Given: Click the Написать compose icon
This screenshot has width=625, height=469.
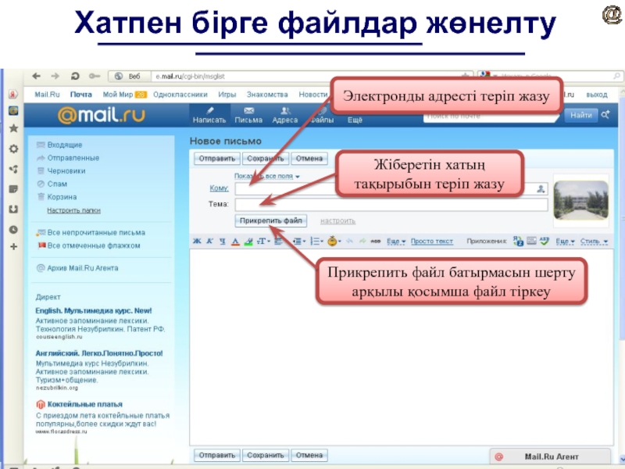Looking at the screenshot, I should (209, 115).
